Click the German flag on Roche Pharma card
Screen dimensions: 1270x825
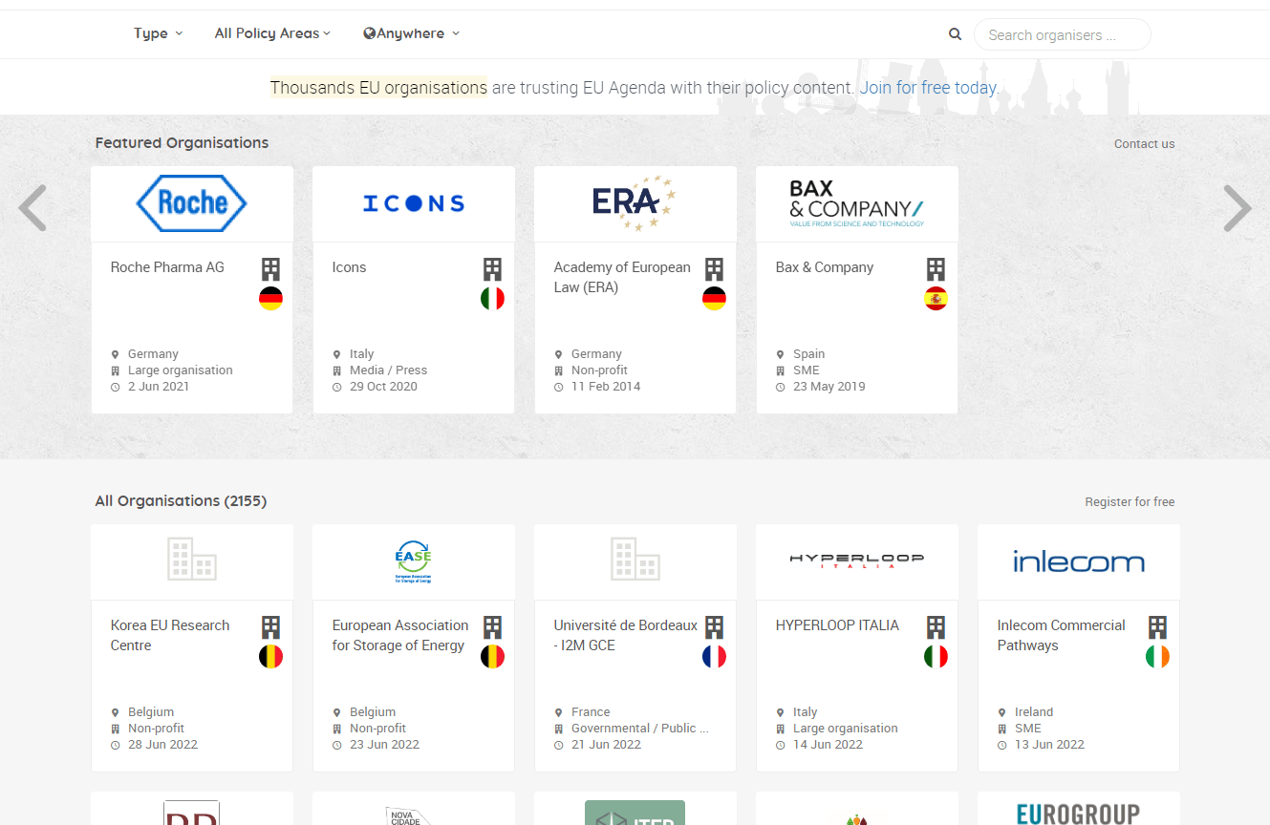pyautogui.click(x=270, y=299)
